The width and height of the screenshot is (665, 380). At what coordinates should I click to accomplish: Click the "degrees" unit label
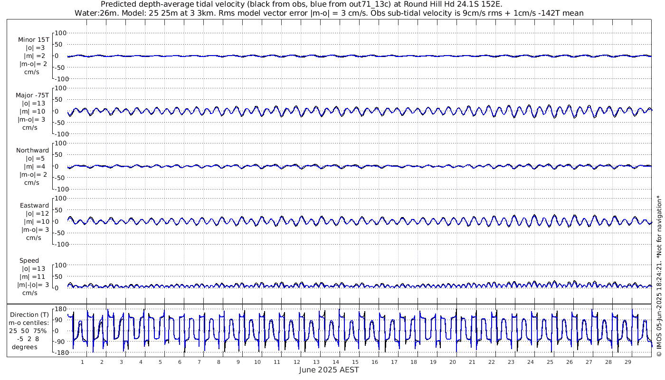tap(25, 347)
